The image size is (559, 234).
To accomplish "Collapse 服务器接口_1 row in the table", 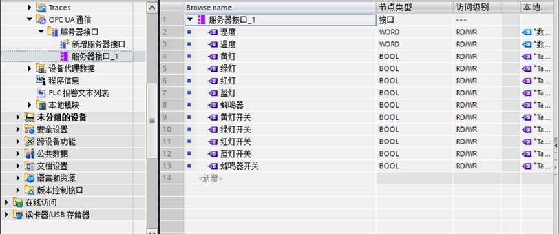I will tap(190, 20).
